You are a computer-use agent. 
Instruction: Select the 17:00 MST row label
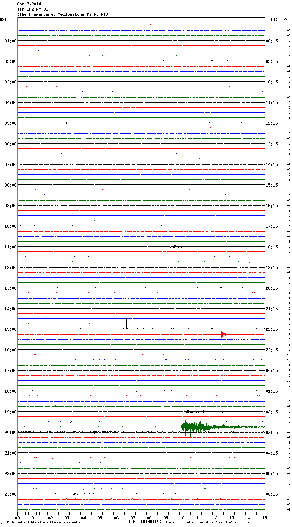pyautogui.click(x=11, y=371)
